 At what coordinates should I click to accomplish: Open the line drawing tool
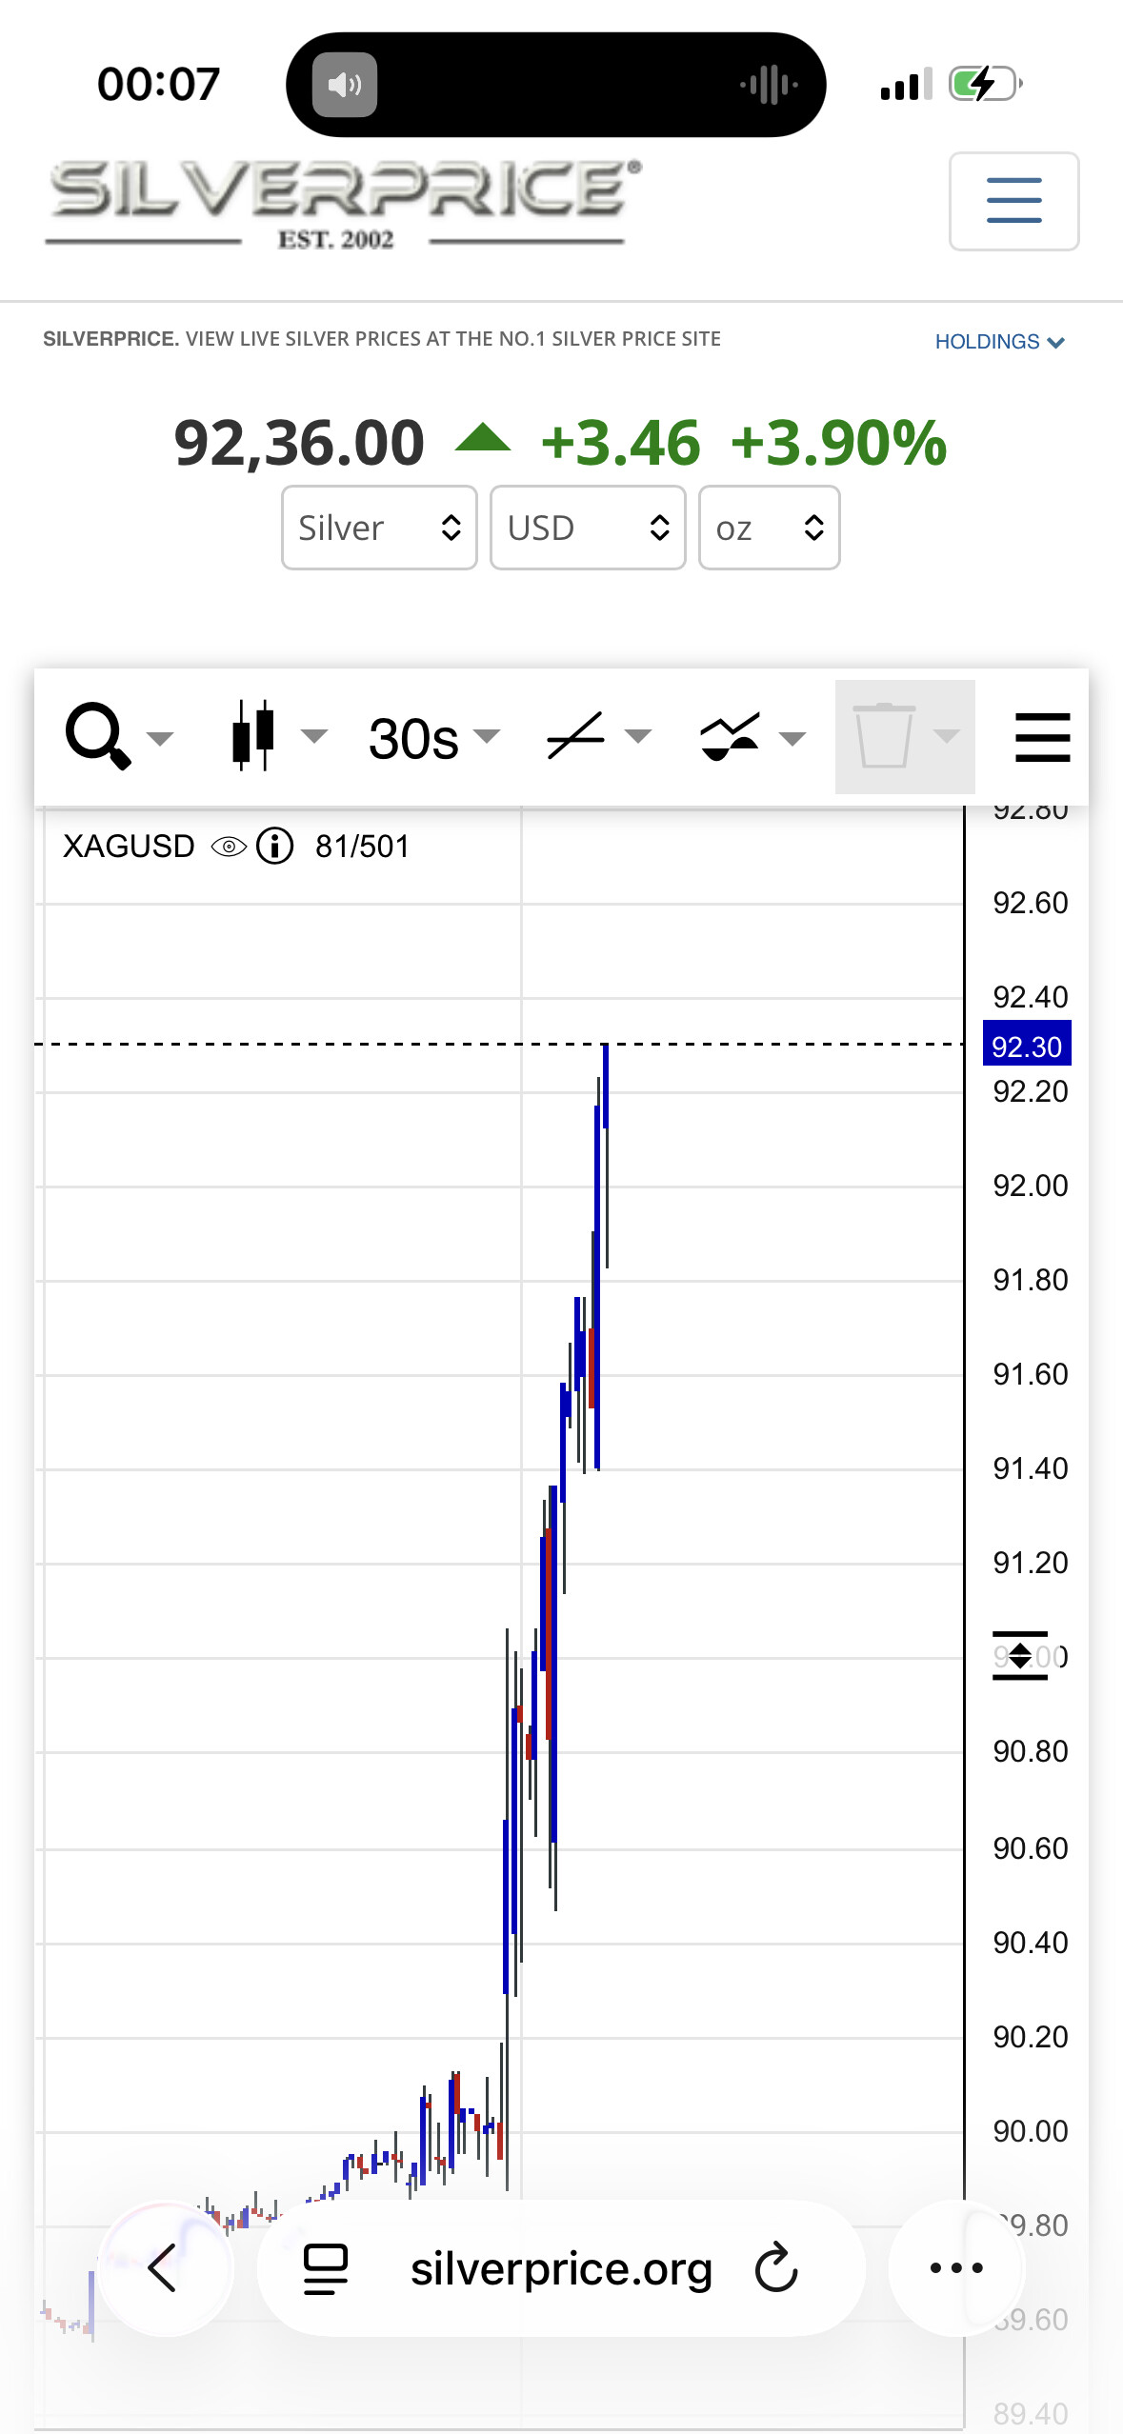pos(576,736)
